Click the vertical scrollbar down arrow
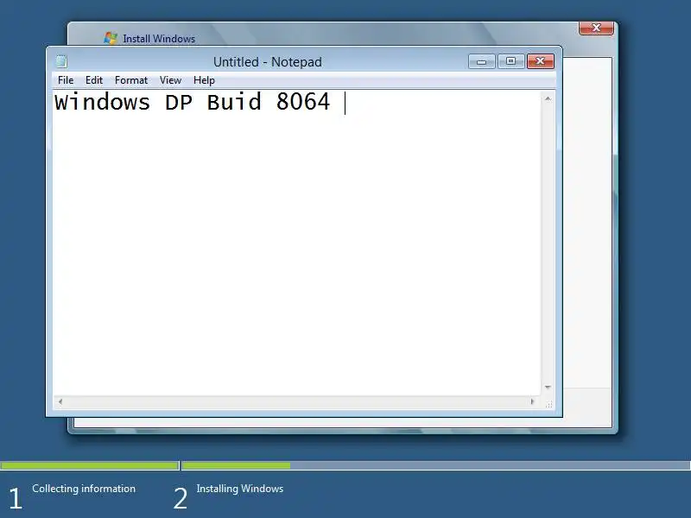The image size is (691, 518). (548, 387)
